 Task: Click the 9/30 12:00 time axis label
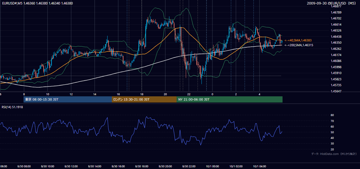(71, 166)
